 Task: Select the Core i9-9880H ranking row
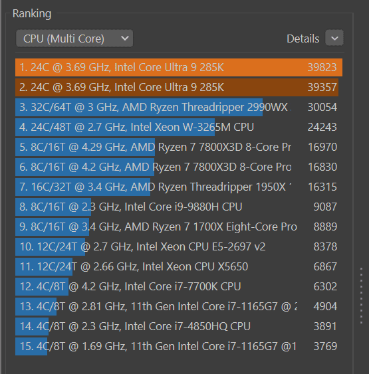[179, 207]
